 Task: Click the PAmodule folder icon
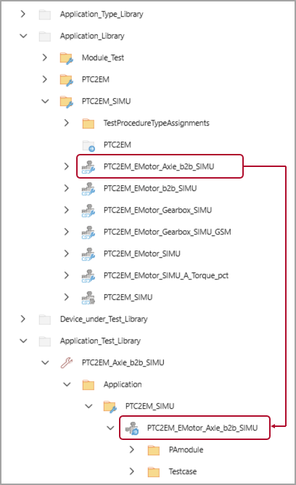tap(154, 450)
